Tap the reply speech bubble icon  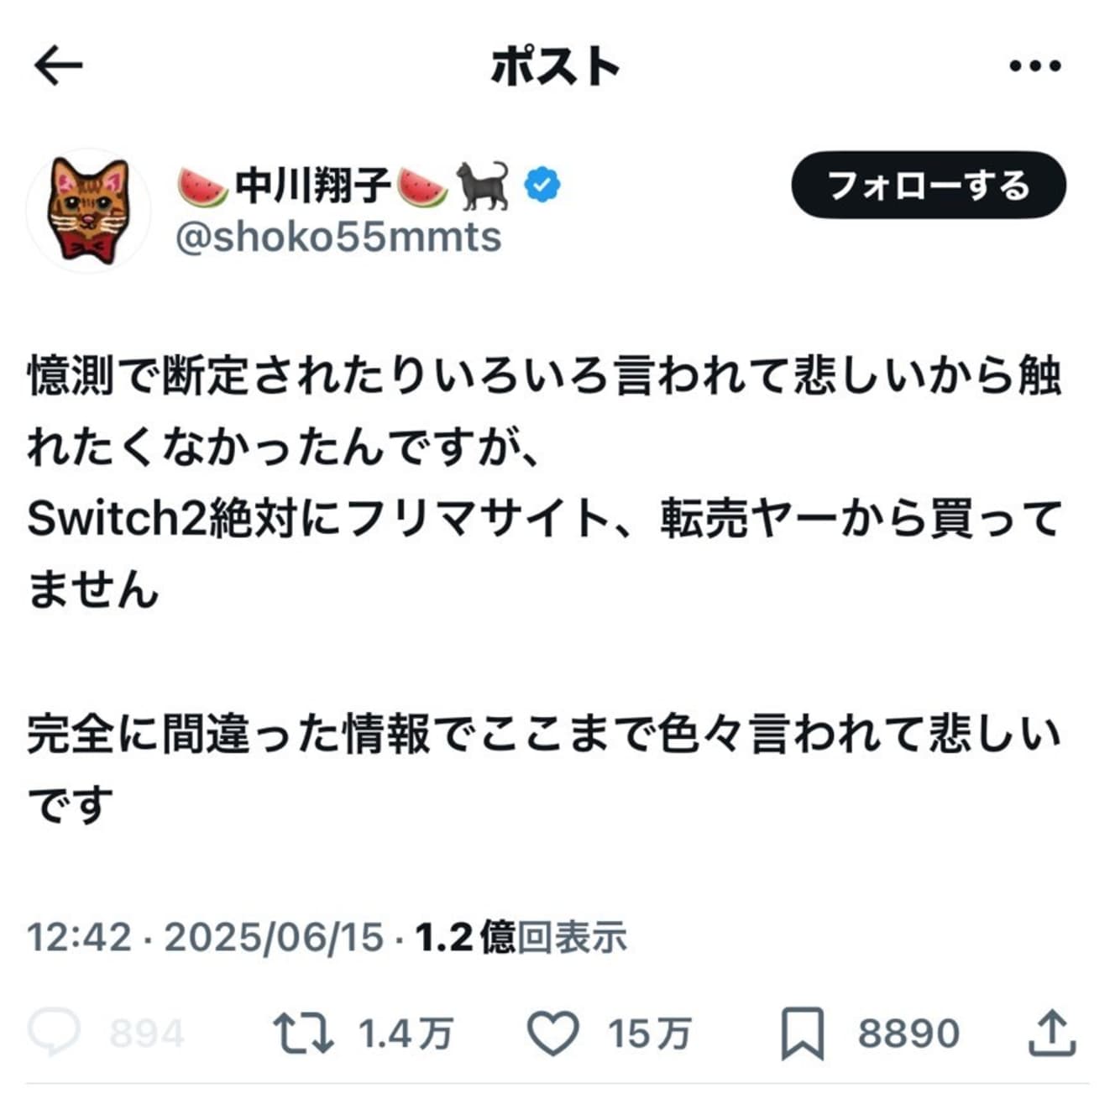55,1033
